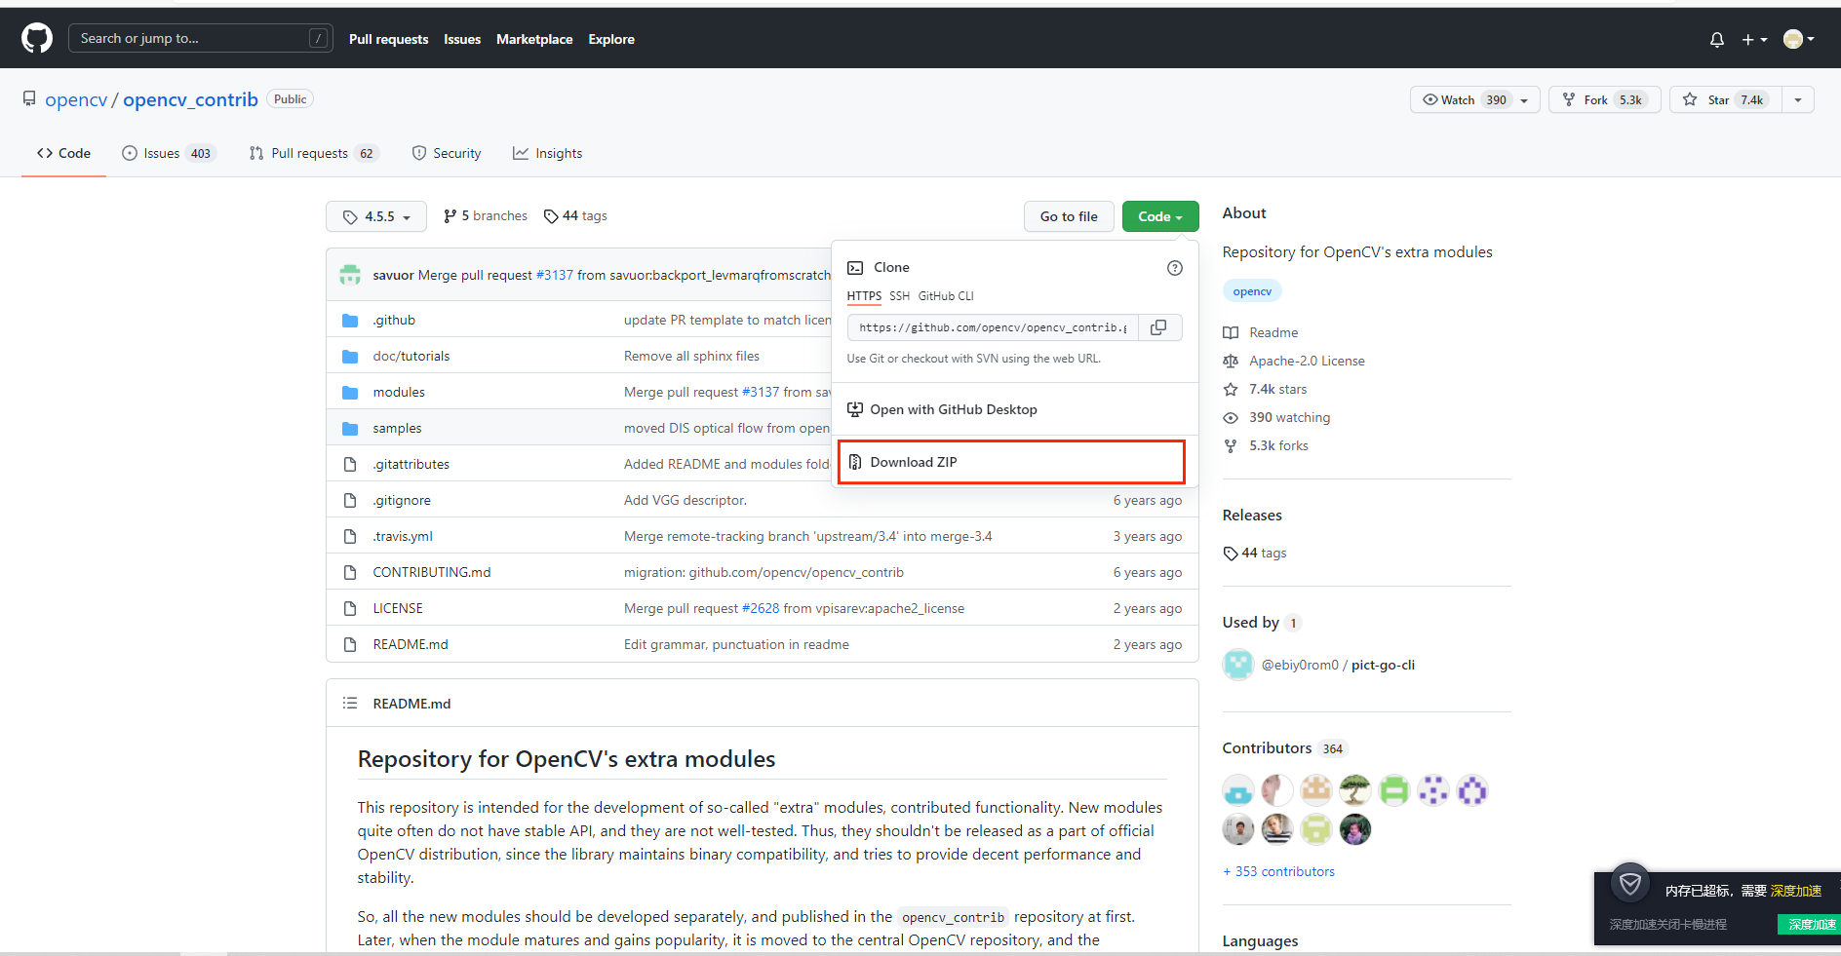Open the opencv owner link

point(76,99)
